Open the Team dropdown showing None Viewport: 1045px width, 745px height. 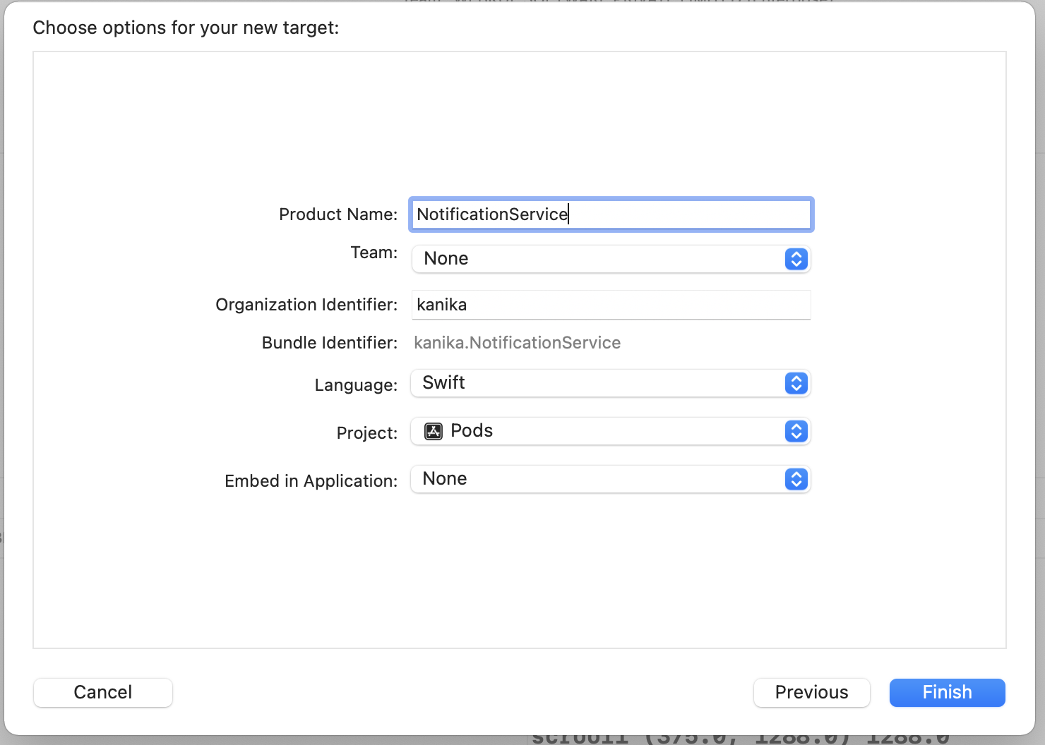point(600,259)
